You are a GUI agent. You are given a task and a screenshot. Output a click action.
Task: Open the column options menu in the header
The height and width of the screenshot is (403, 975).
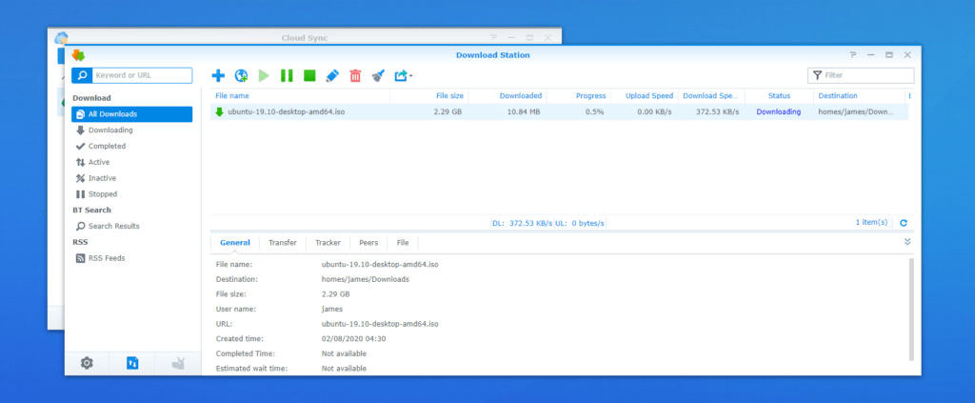[909, 96]
